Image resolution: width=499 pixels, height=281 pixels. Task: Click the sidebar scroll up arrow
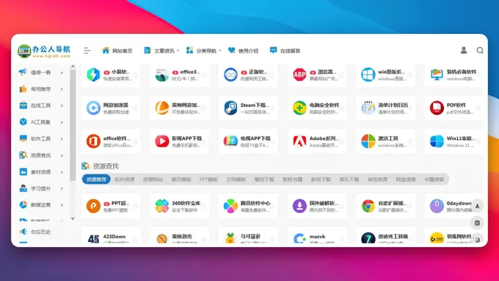tap(73, 67)
